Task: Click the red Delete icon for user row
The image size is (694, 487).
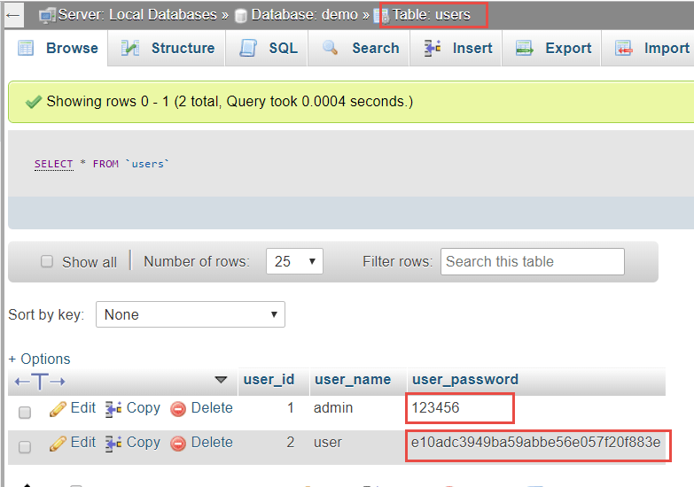Action: 178,444
